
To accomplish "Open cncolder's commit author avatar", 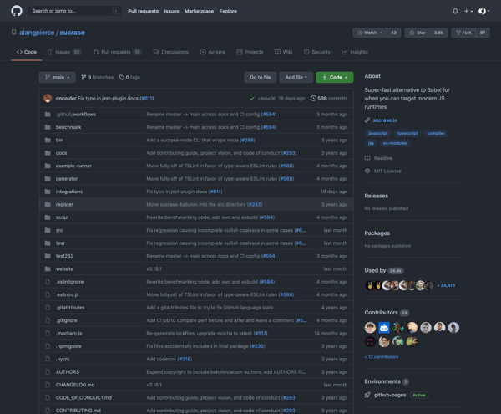I will 48,98.
